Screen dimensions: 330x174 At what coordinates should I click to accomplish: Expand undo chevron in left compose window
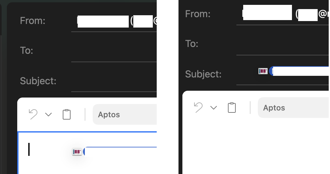point(48,114)
